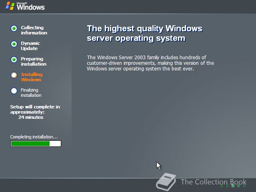The width and height of the screenshot is (256, 192).
Task: Click the green setup activity squares
Action: click(233, 186)
